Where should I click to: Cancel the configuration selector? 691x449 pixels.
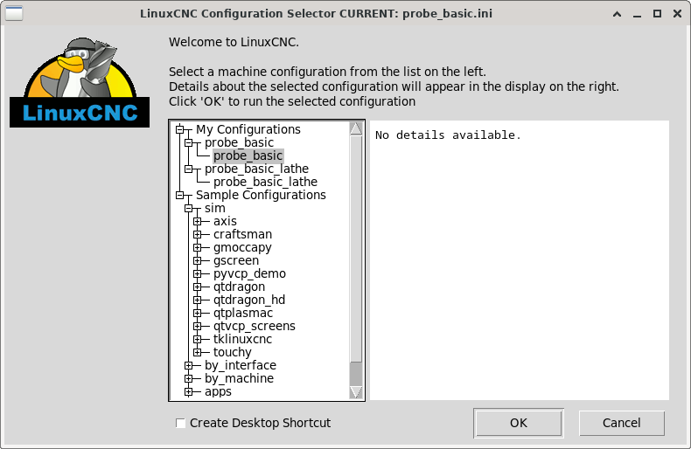(622, 423)
